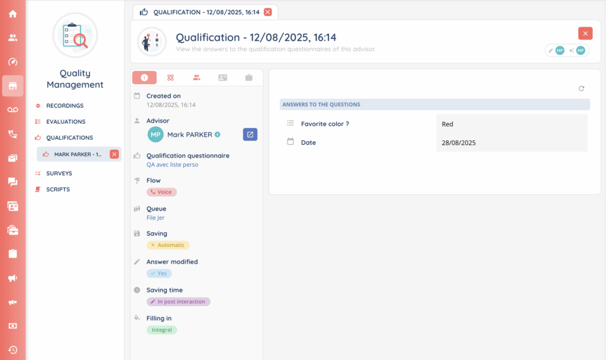
Task: Refresh the answers with the reload icon
Action: 581,88
